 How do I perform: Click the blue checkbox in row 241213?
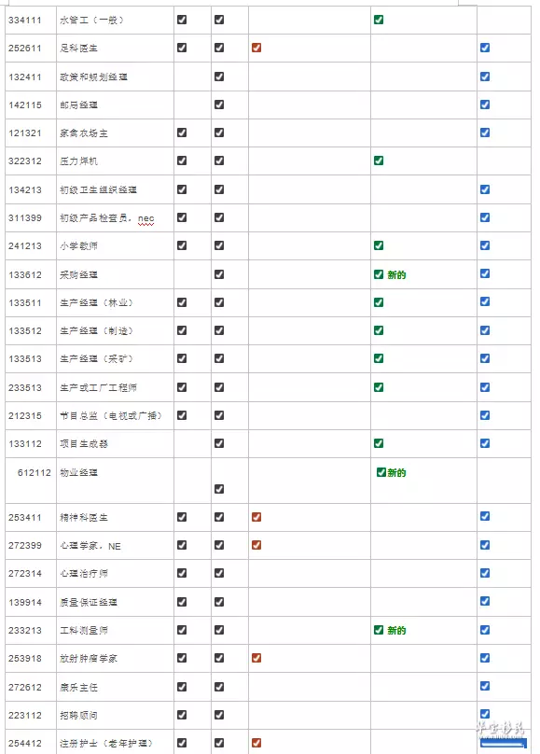[x=485, y=245]
